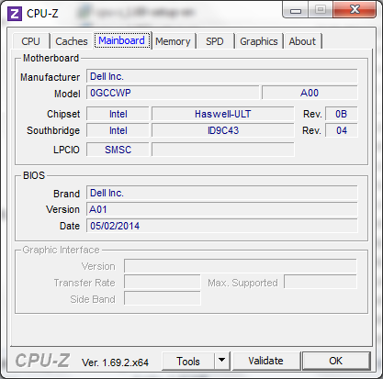Click the southbridge ID9C43 value
Screen dimensions: 383x379
pos(223,130)
